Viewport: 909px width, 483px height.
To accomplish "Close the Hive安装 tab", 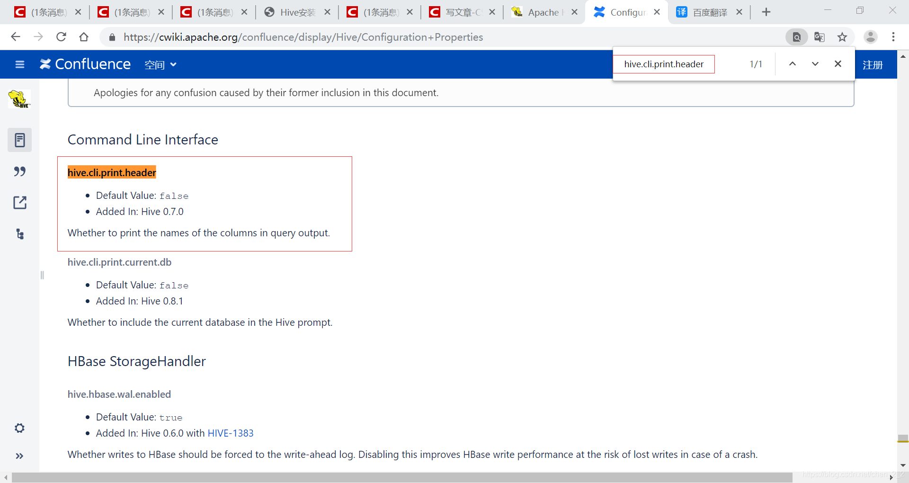I will [327, 12].
